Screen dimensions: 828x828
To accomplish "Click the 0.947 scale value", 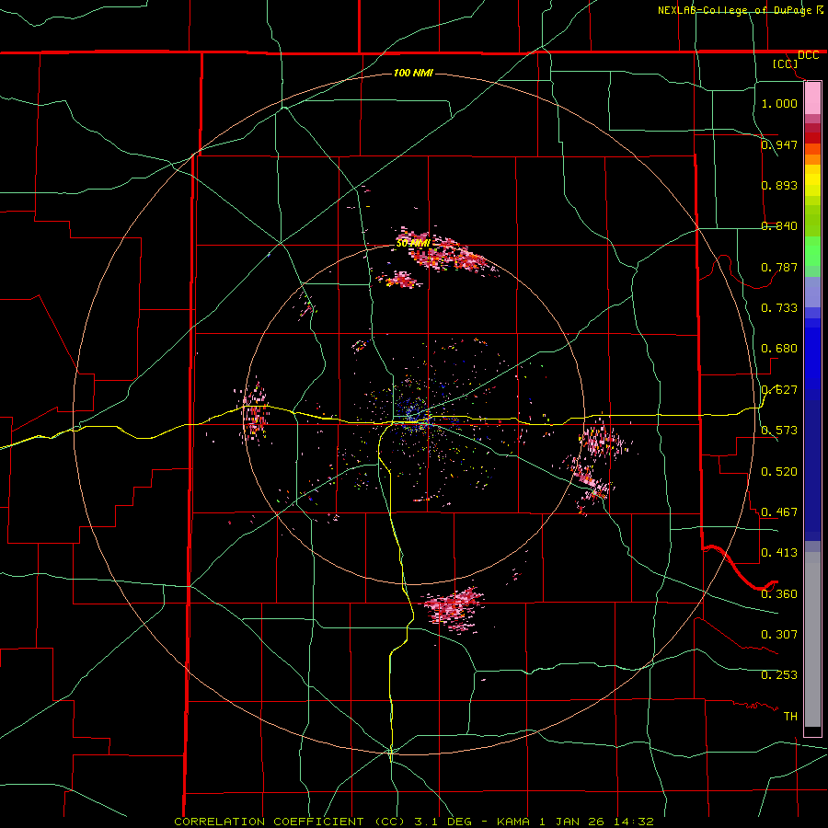I will pyautogui.click(x=779, y=144).
